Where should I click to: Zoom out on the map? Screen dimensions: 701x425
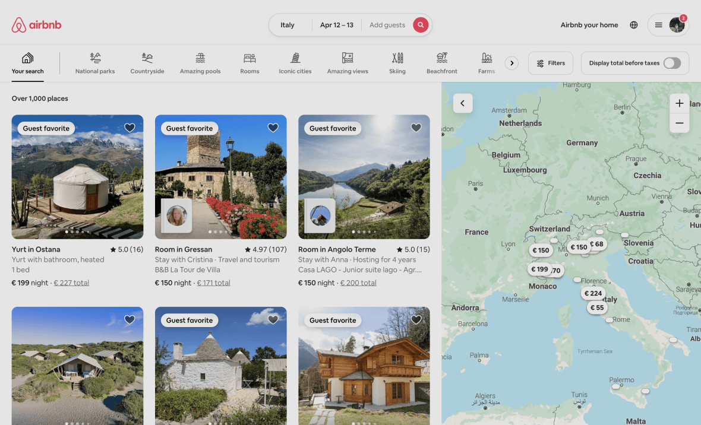point(679,123)
